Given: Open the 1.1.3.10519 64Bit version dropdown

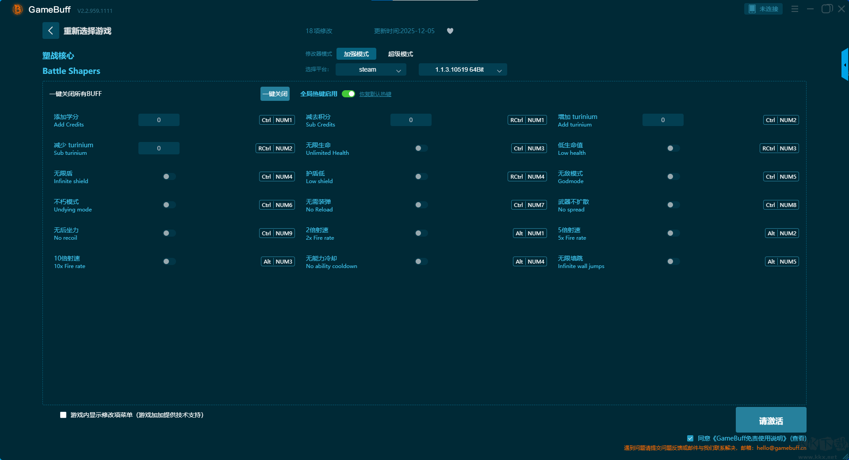Looking at the screenshot, I should pos(463,69).
